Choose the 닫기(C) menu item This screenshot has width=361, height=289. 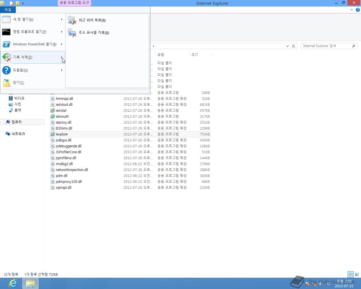coord(33,83)
